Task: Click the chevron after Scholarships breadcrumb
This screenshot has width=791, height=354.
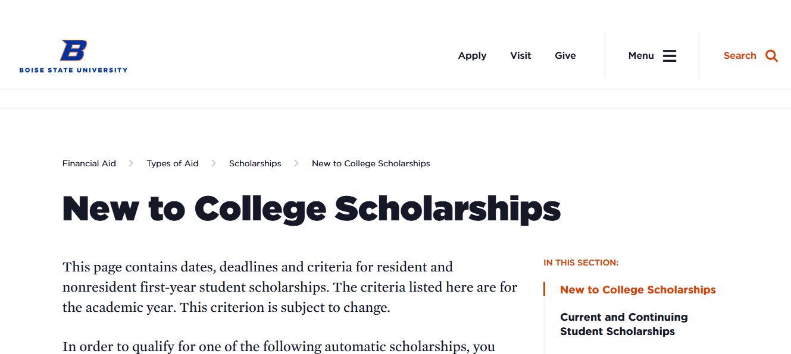Action: coord(296,163)
